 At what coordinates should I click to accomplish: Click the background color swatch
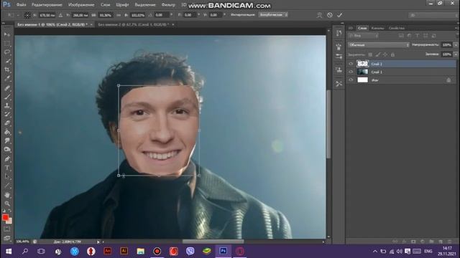(x=9, y=221)
